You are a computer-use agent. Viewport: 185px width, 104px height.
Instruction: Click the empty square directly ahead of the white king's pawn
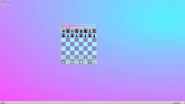pos(72,53)
